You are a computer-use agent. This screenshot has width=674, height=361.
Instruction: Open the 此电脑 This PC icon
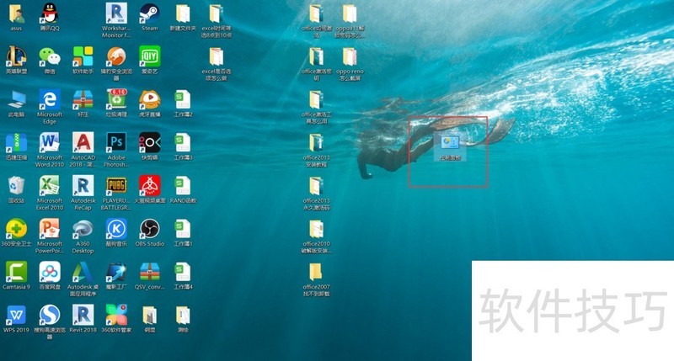tap(16, 99)
